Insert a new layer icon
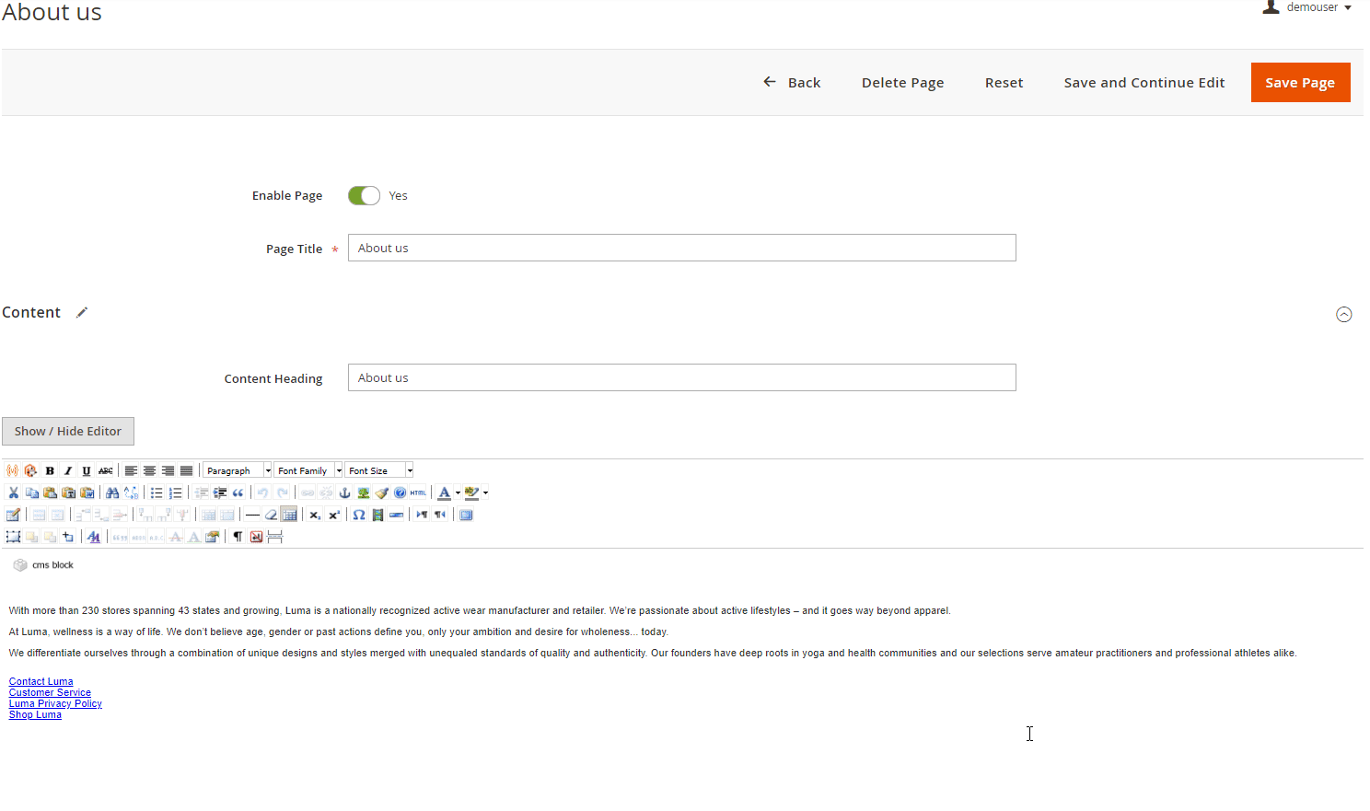Screen dimensions: 1370x811 13,537
